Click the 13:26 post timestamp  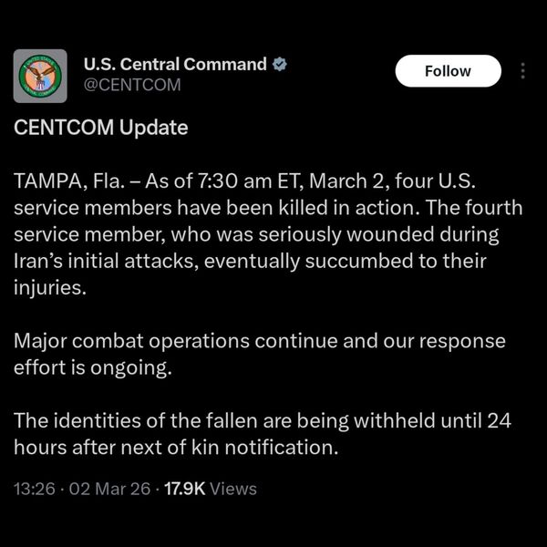pyautogui.click(x=33, y=489)
